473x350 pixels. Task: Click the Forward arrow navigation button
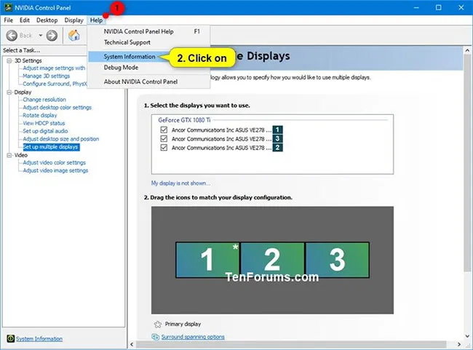52,35
